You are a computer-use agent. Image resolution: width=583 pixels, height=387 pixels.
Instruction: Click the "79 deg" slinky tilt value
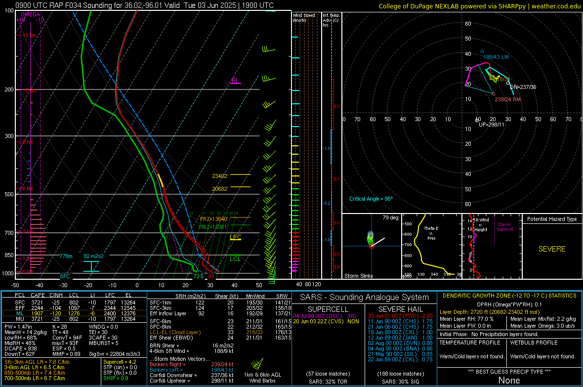click(x=390, y=217)
